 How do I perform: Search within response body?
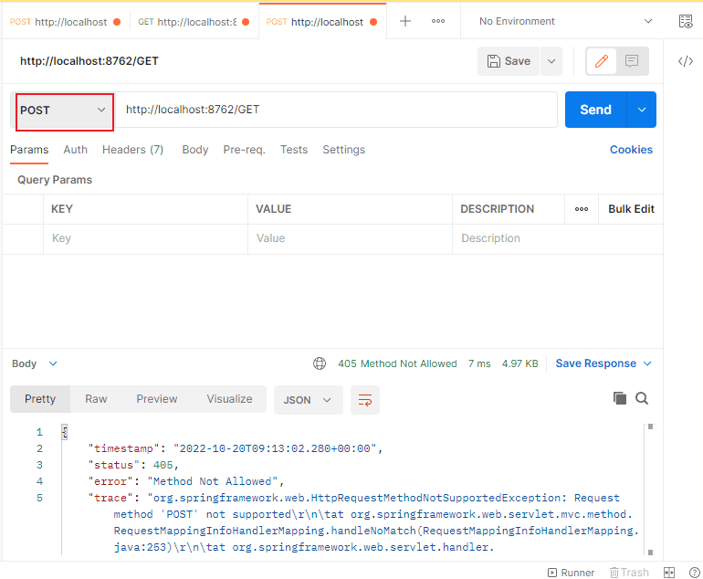pyautogui.click(x=642, y=398)
